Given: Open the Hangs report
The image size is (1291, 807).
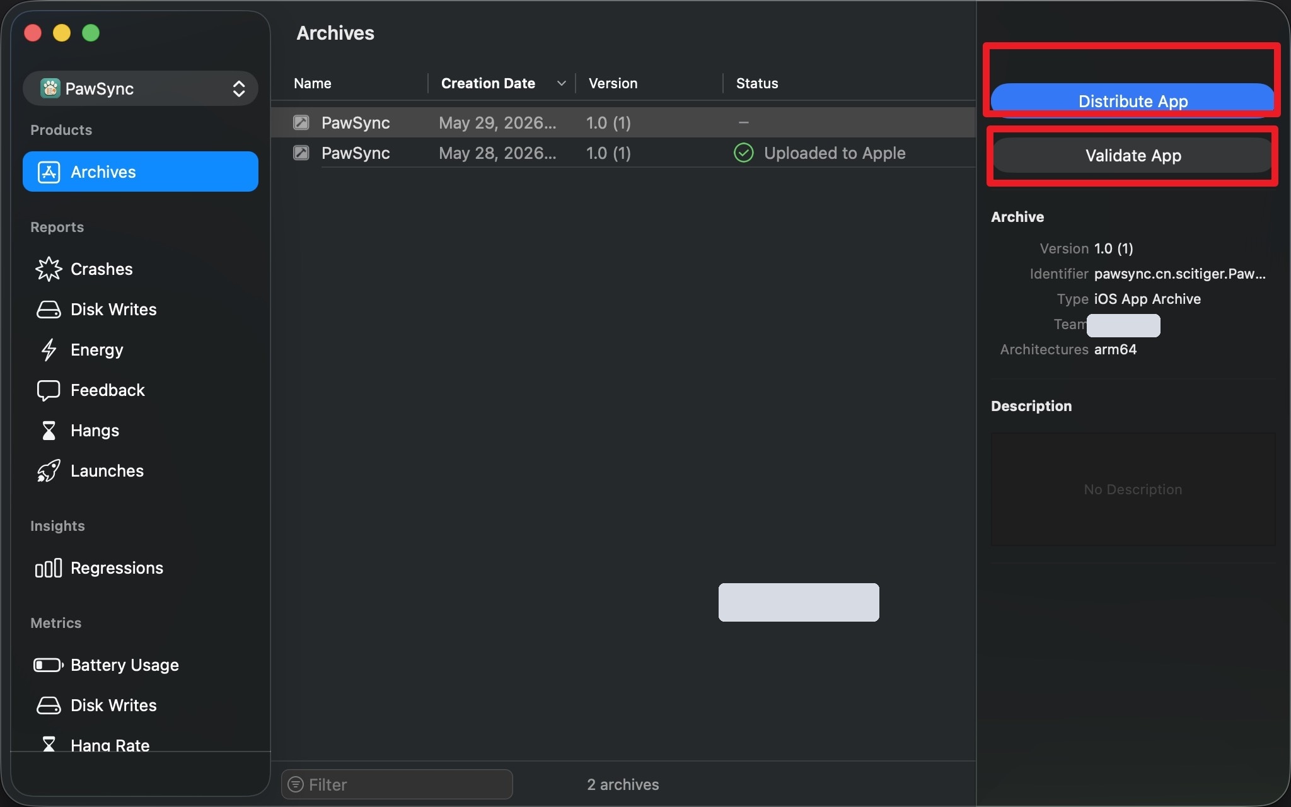Looking at the screenshot, I should (x=95, y=431).
